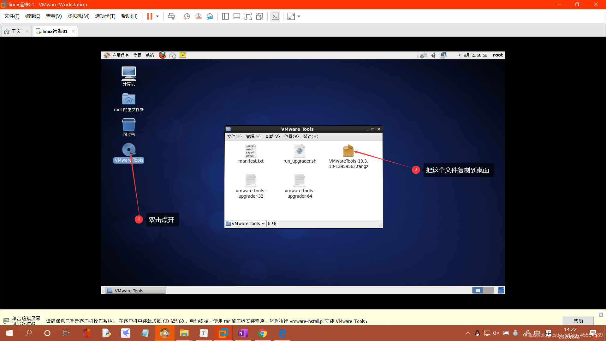Expand the stretch guest dropdown arrow
The width and height of the screenshot is (606, 341).
coord(299,16)
